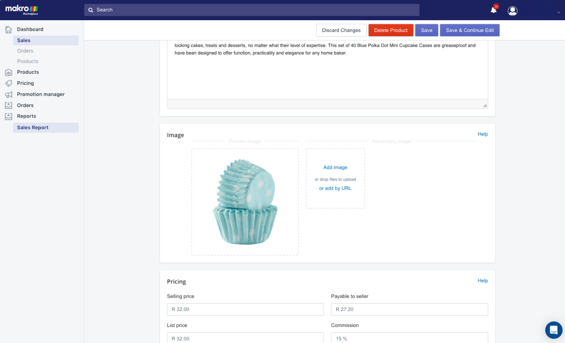Click the Discard Changes button
Image resolution: width=565 pixels, height=343 pixels.
coord(341,30)
